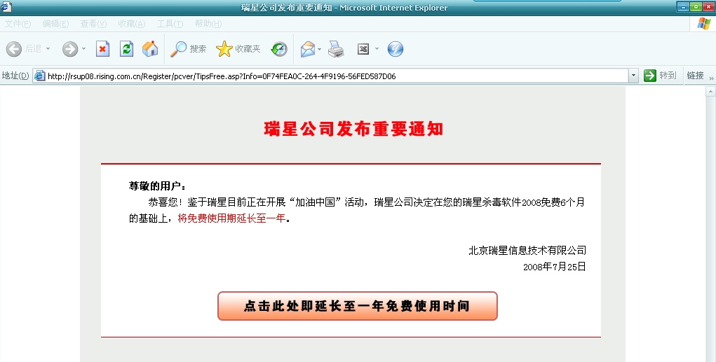
Task: Click the Mail envelope icon
Action: point(308,49)
